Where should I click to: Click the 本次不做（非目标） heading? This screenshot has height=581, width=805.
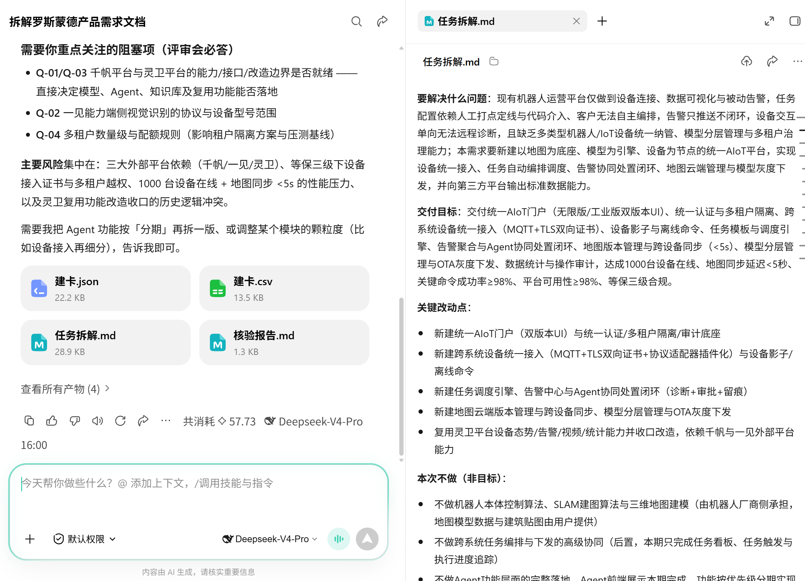click(462, 478)
